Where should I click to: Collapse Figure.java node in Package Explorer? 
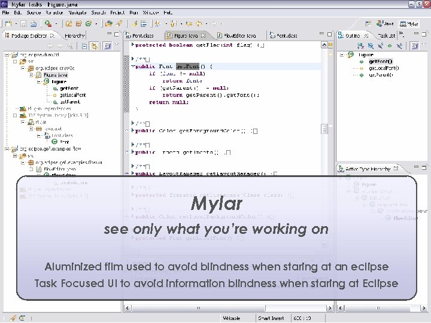pyautogui.click(x=31, y=75)
